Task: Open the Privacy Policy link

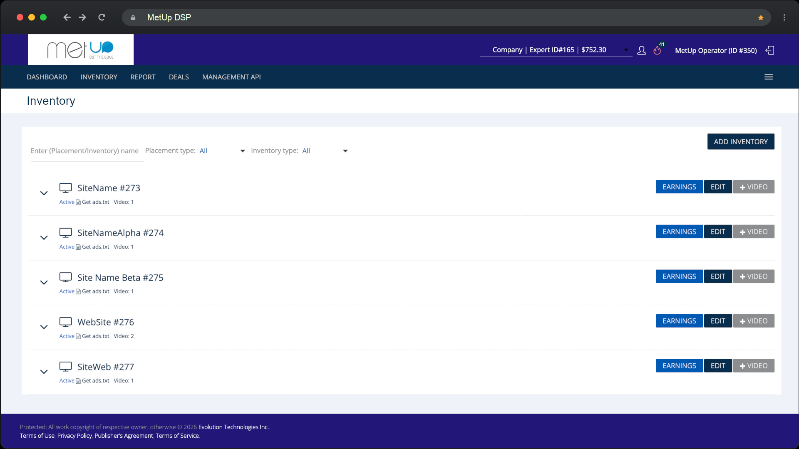Action: click(74, 436)
